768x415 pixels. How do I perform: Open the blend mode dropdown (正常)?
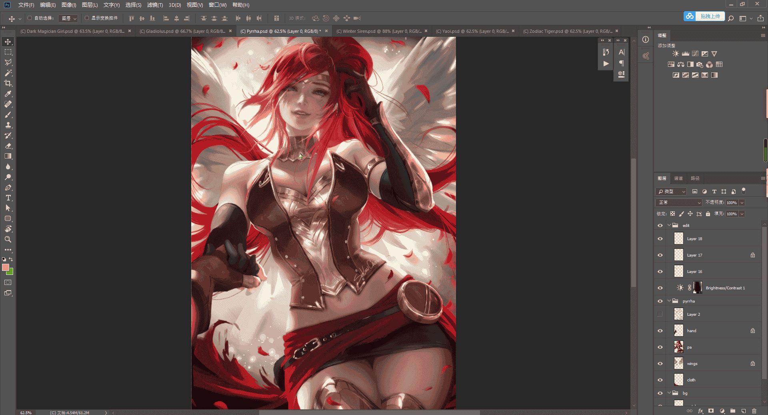tap(679, 202)
